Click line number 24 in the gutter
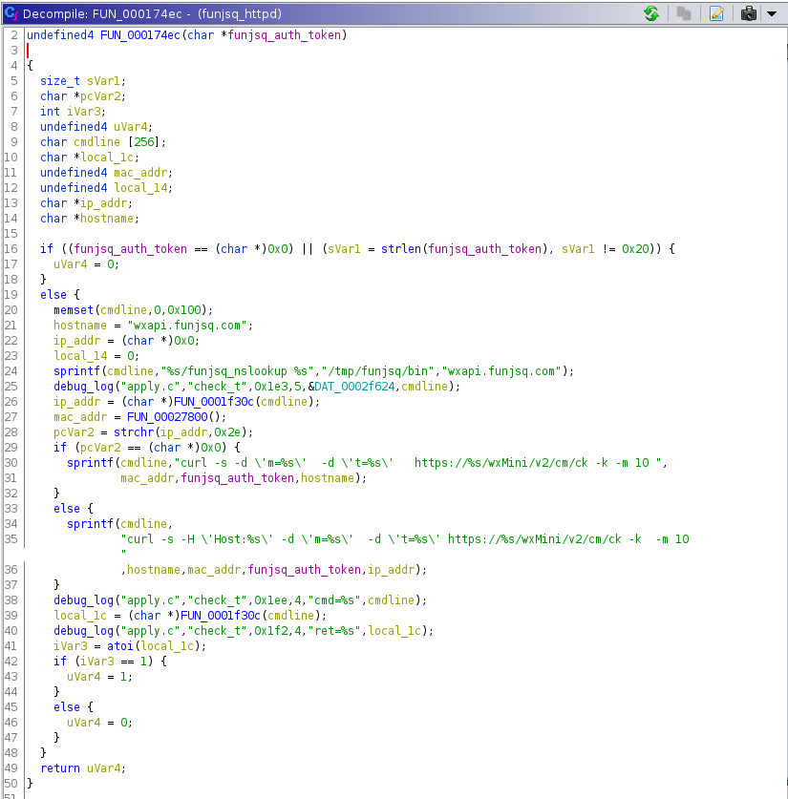This screenshot has height=799, width=788. [x=11, y=371]
